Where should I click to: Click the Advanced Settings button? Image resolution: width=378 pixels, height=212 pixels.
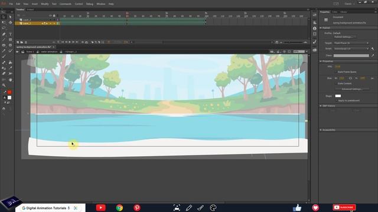click(x=352, y=89)
